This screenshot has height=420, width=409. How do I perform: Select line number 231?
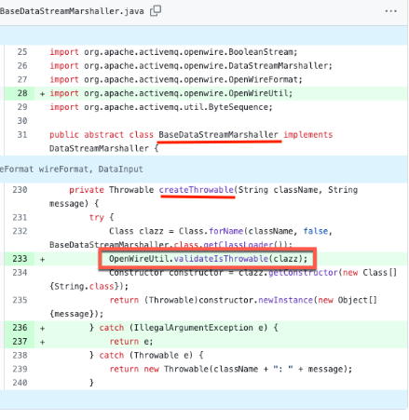pos(20,217)
